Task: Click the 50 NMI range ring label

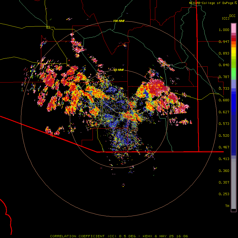Action: pyautogui.click(x=119, y=70)
